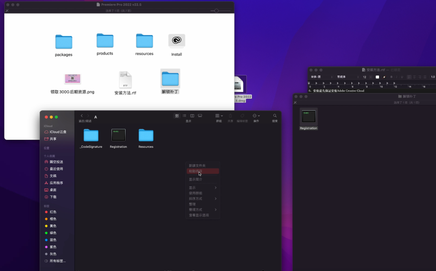The image size is (436, 271).
Task: Choose 粘贴项目 from context menu
Action: tap(203, 171)
